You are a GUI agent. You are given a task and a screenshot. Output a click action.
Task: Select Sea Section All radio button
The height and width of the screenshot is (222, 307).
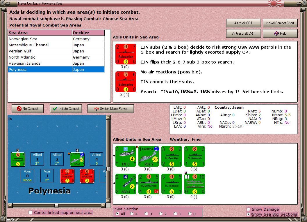117,214
